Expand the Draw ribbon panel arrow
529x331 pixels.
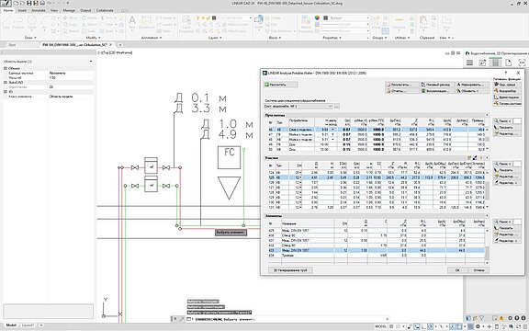35,38
